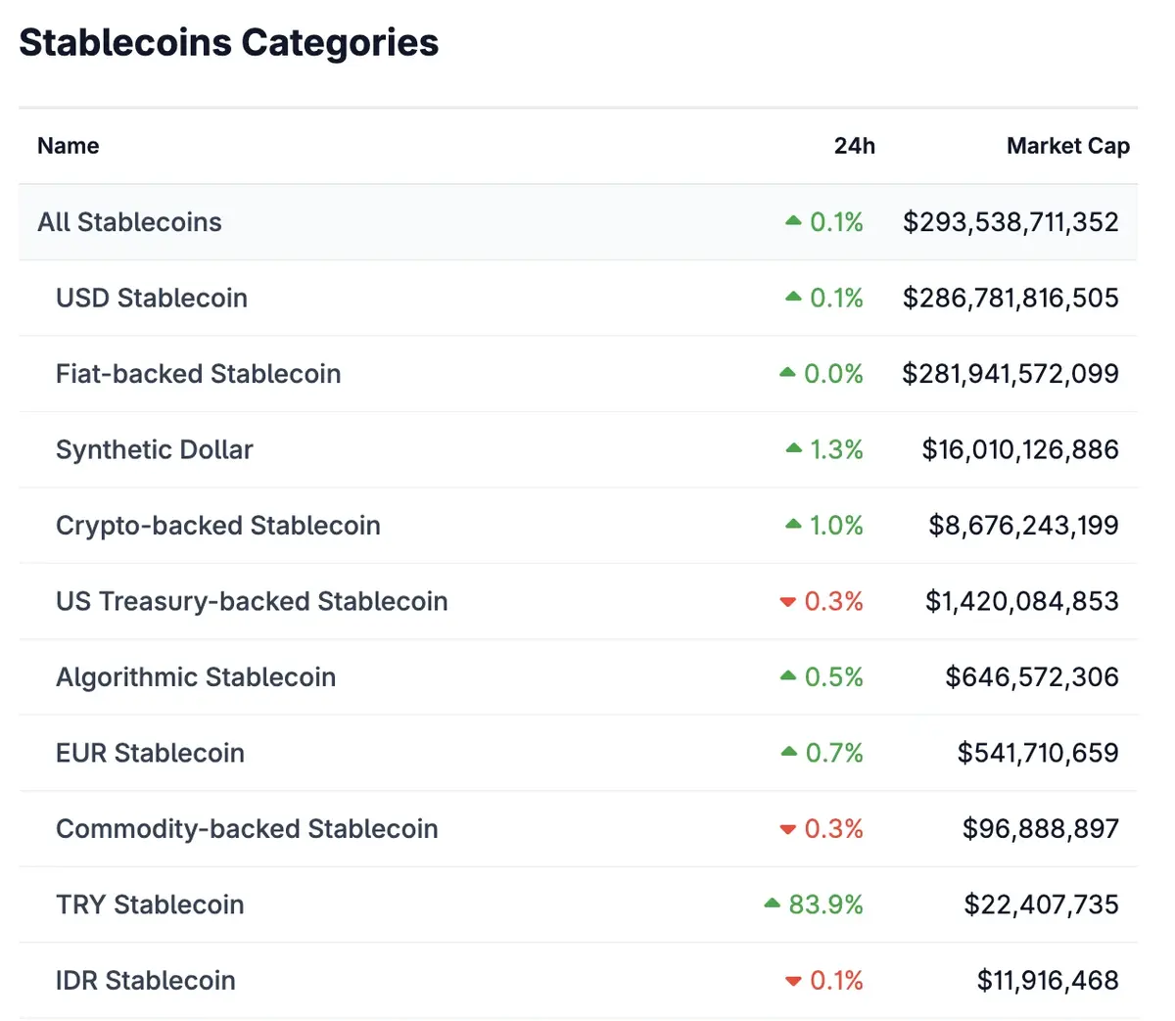Image resolution: width=1175 pixels, height=1021 pixels.
Task: Click the IDR Stablecoin market cap value
Action: 1047,980
